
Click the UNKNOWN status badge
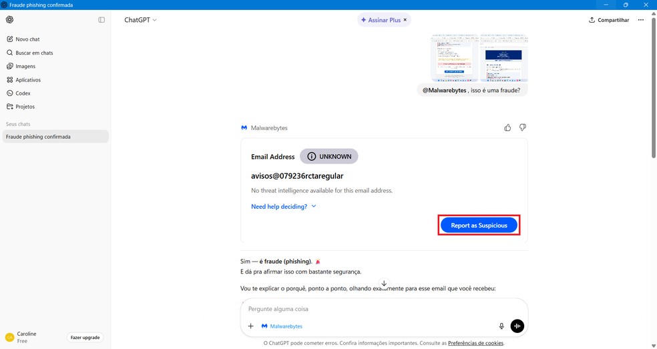[x=329, y=156]
